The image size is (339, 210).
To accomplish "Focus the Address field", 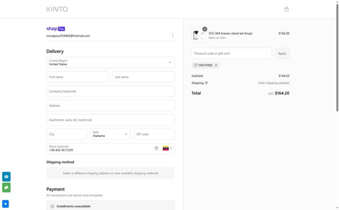I will [x=111, y=106].
